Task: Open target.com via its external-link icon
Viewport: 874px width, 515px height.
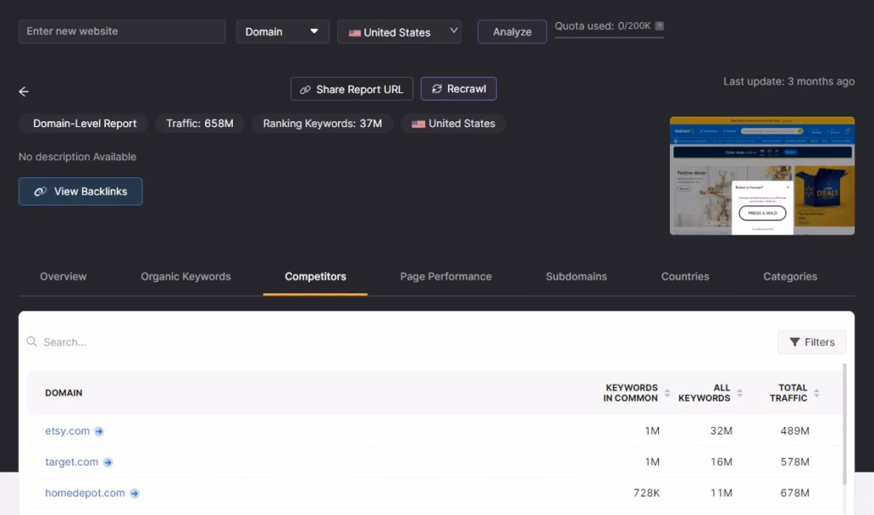Action: pyautogui.click(x=108, y=461)
